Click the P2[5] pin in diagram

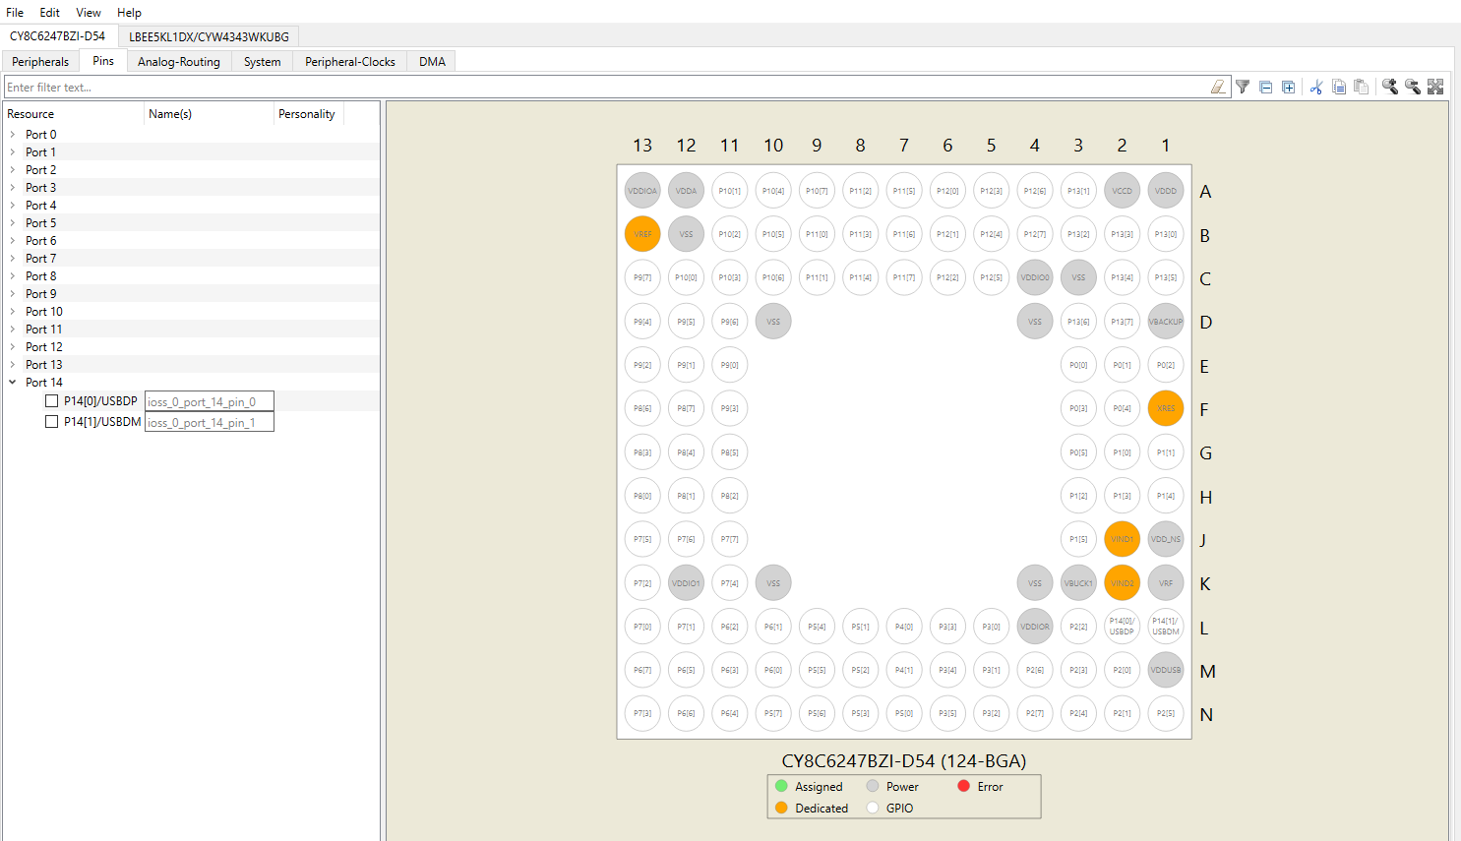tap(1166, 713)
